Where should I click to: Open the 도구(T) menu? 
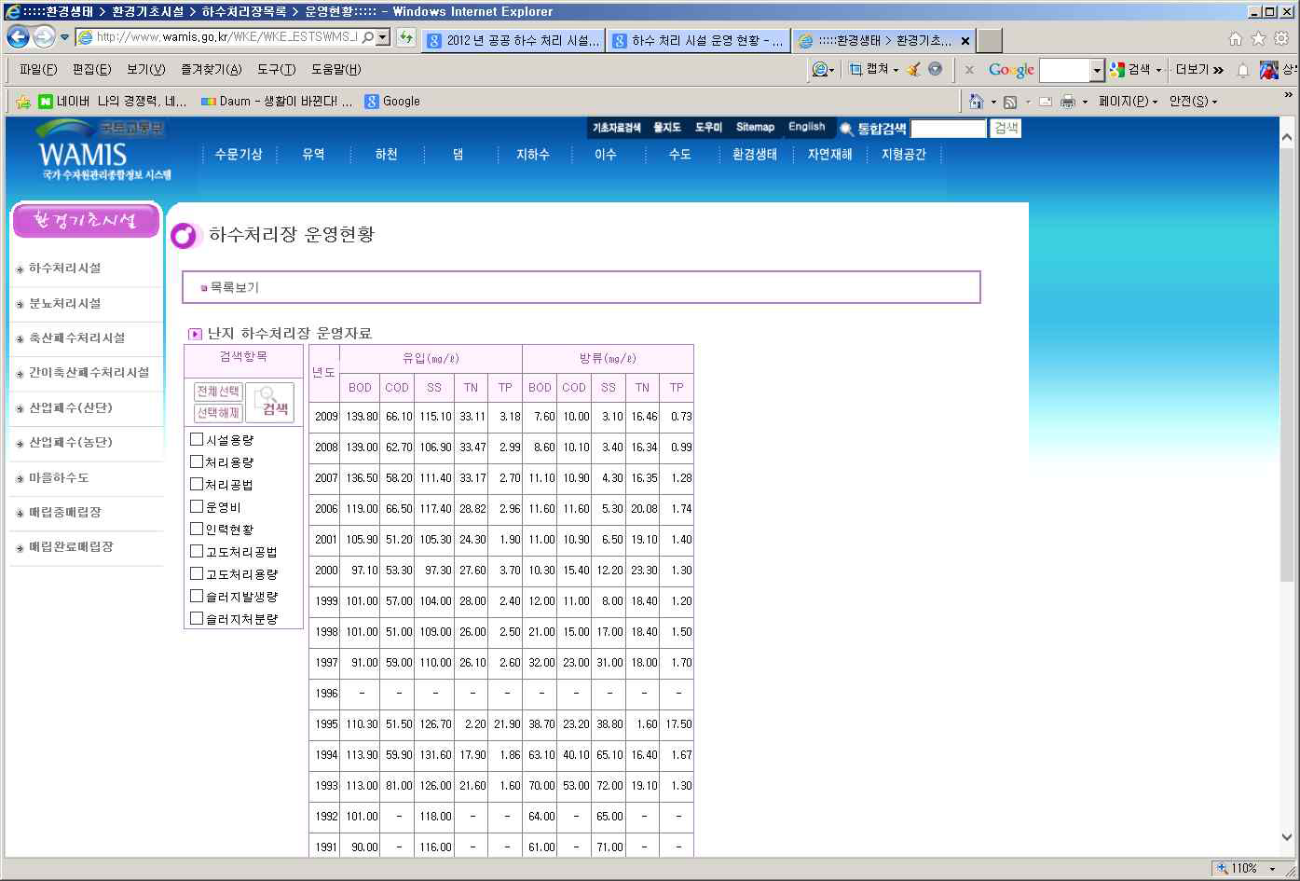coord(276,70)
